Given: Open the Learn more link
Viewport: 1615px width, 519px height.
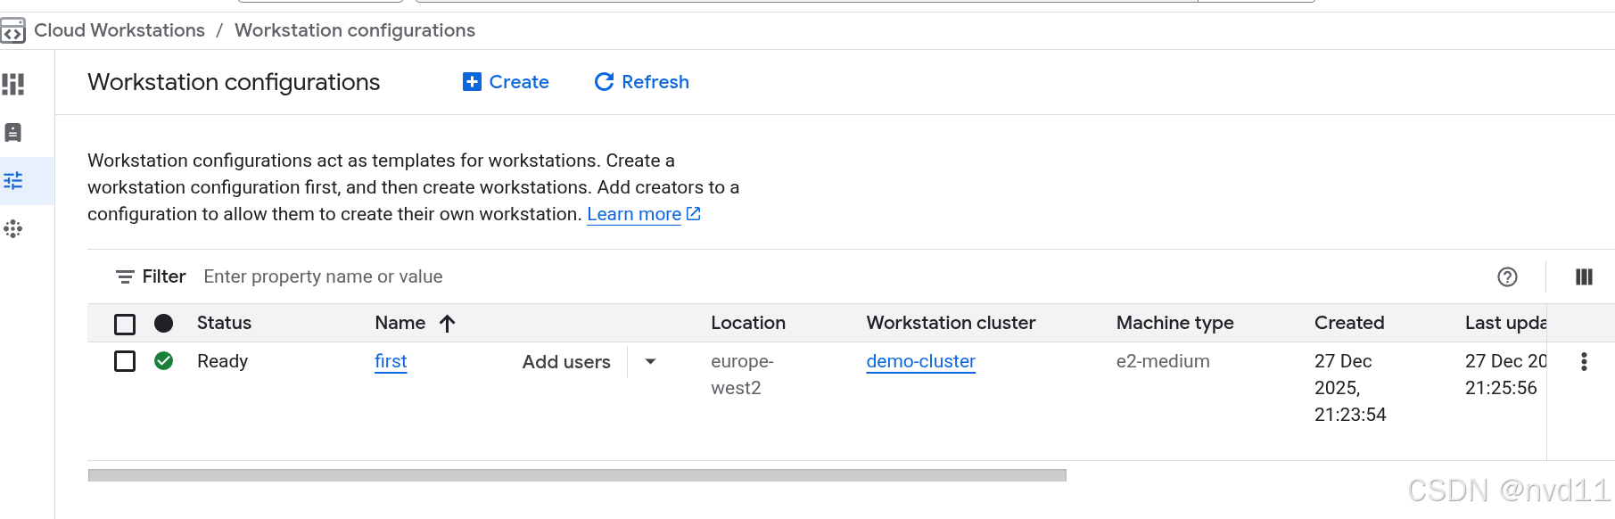Looking at the screenshot, I should point(634,214).
